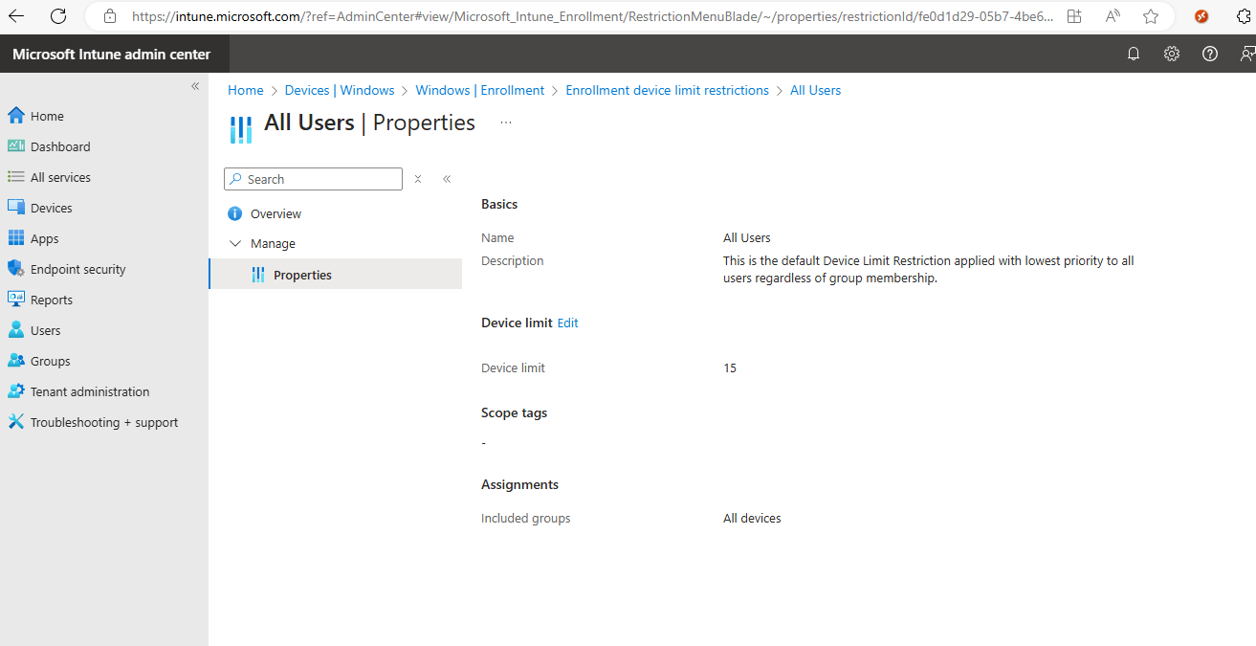Open the ellipsis menu beside Properties title
Image resolution: width=1256 pixels, height=646 pixels.
click(506, 123)
